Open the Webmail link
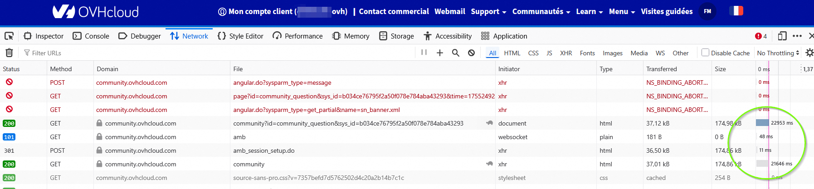Image resolution: width=814 pixels, height=189 pixels. point(449,12)
